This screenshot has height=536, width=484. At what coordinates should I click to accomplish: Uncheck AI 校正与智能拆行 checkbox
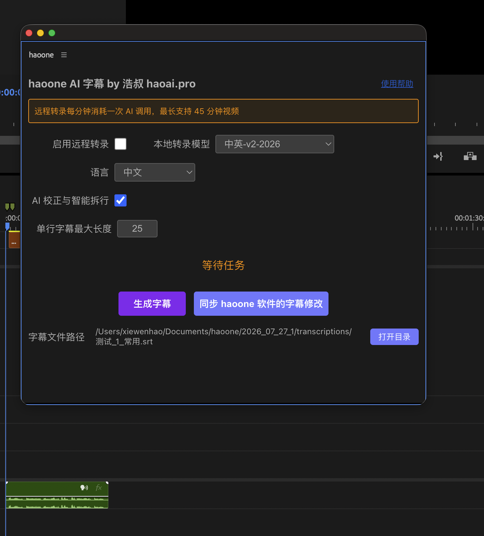point(120,200)
